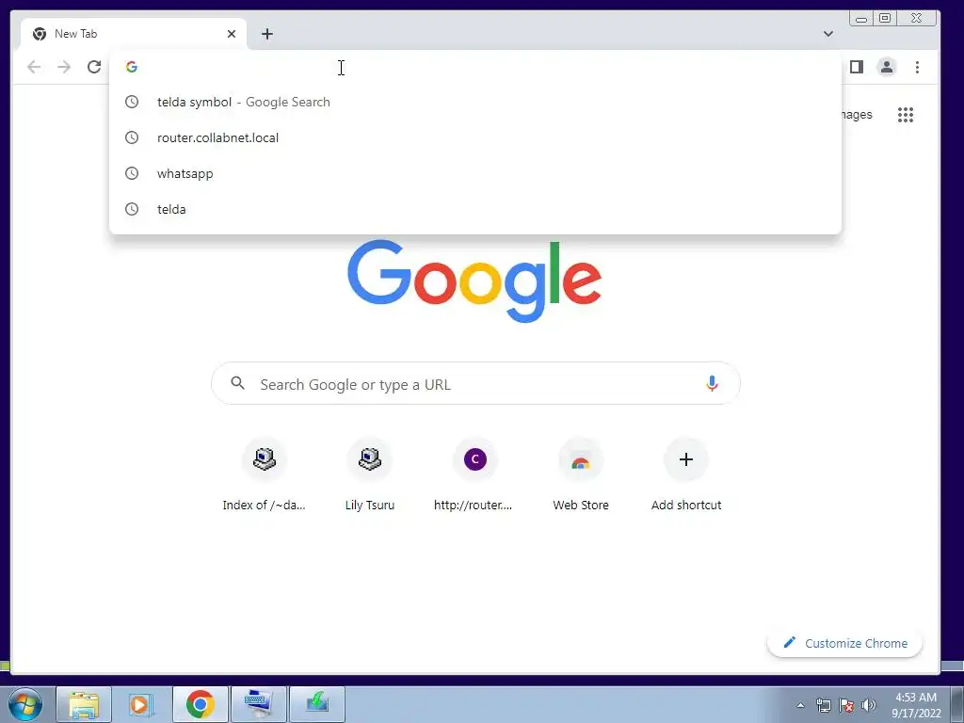Open the green-arrow taskbar app
The height and width of the screenshot is (723, 964).
pos(317,704)
